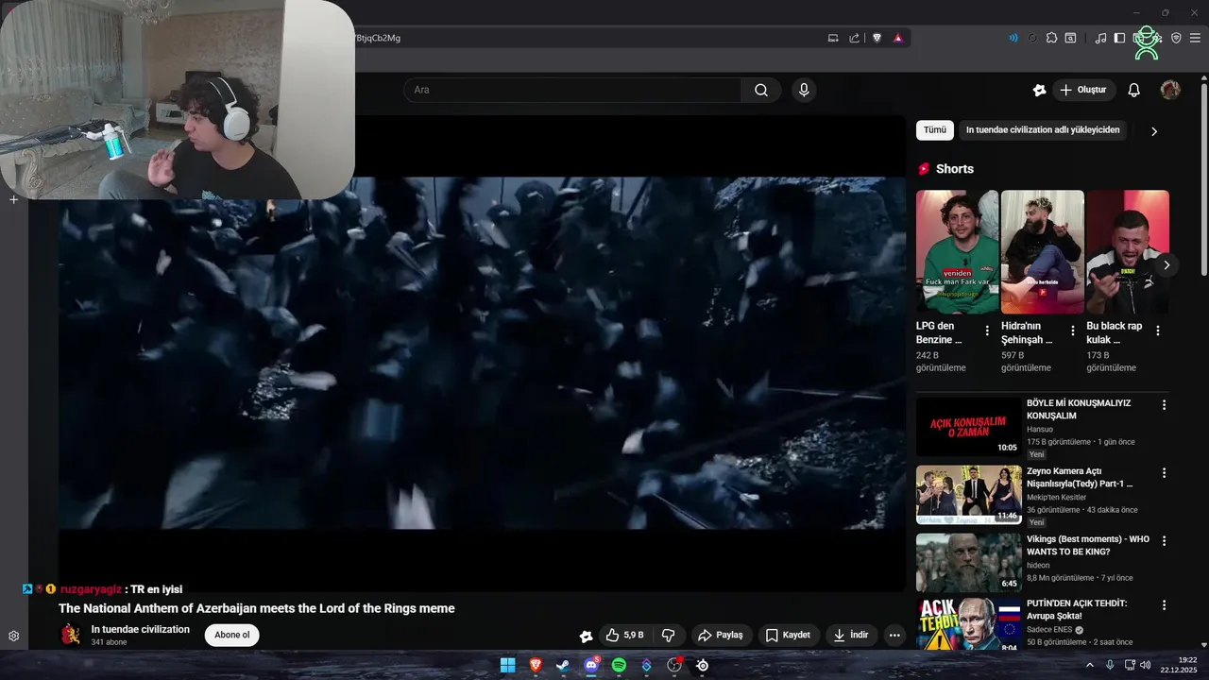
Task: Select In tuendae civilization uploader chip
Action: coord(1043,130)
